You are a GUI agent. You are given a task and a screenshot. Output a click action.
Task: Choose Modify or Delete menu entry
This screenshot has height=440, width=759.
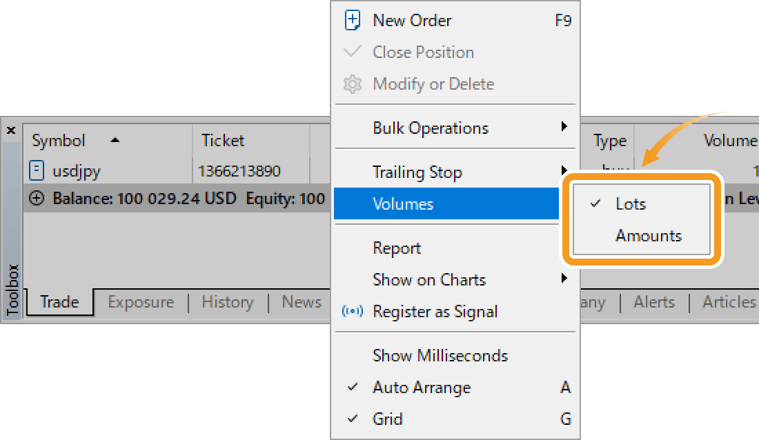point(455,83)
